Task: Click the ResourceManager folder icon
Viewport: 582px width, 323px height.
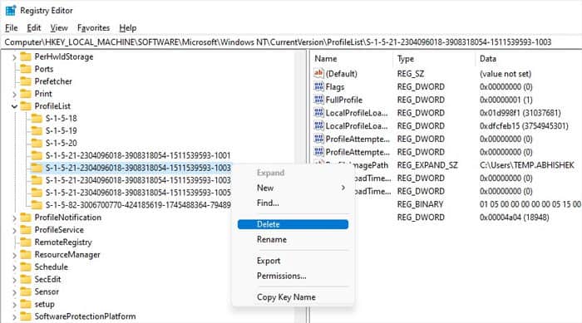Action: tap(26, 255)
